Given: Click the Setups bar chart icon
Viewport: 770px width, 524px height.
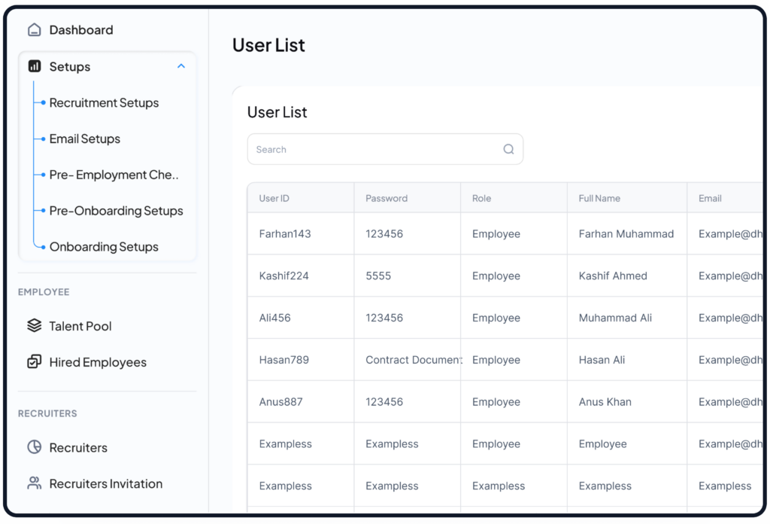Looking at the screenshot, I should pos(34,67).
